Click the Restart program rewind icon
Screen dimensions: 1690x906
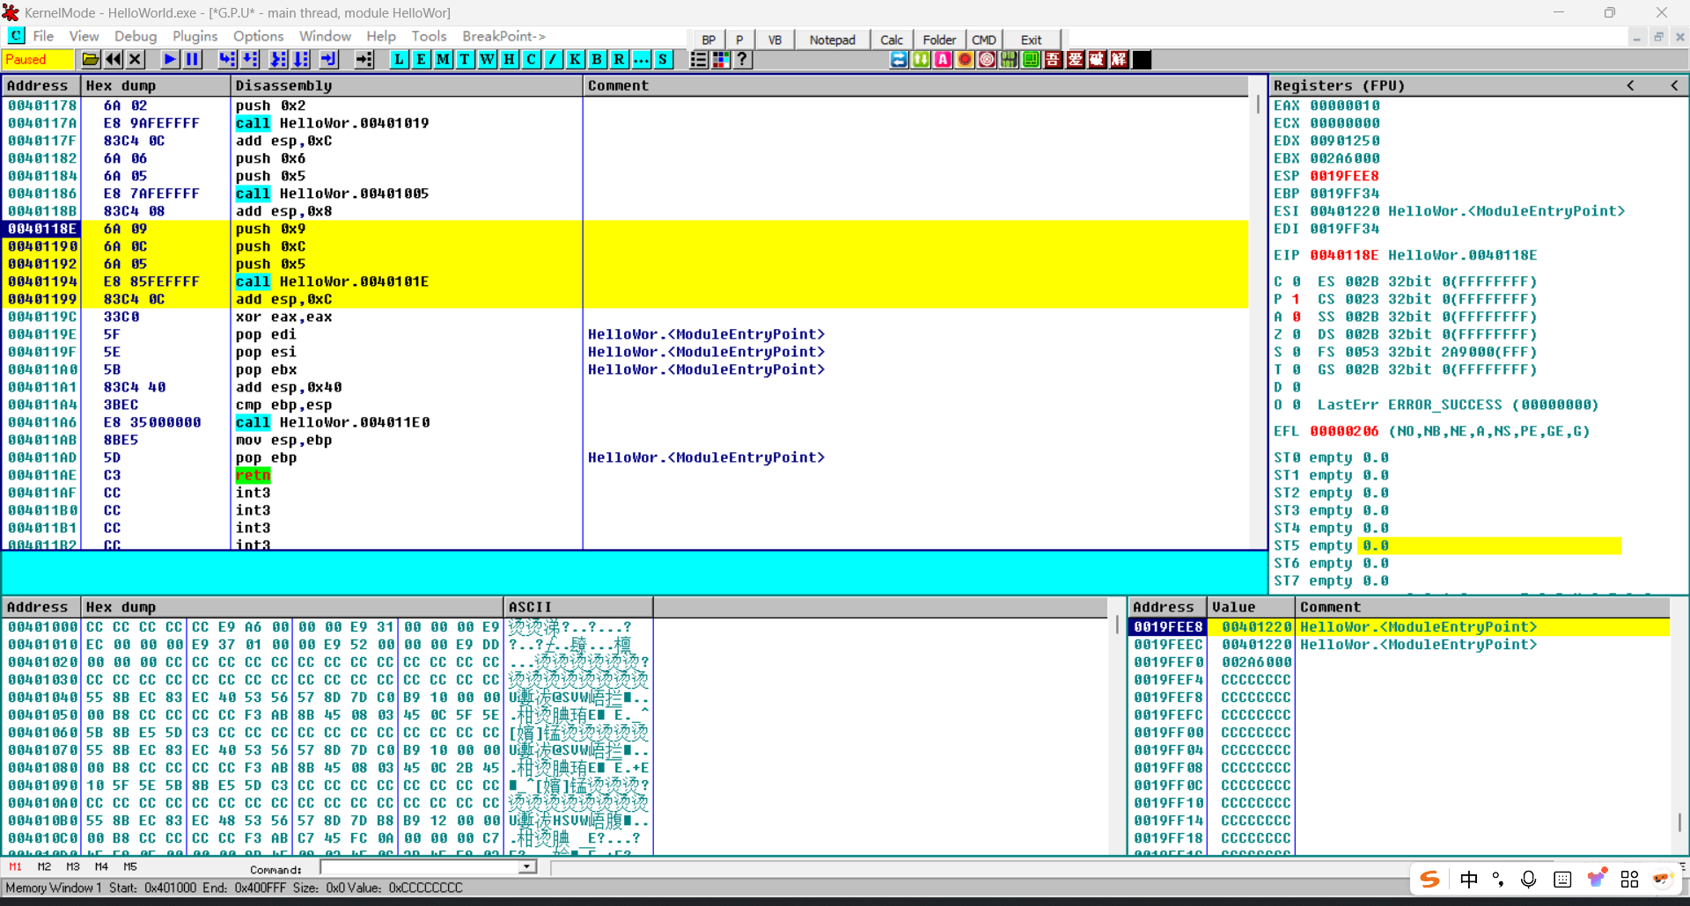pyautogui.click(x=114, y=60)
